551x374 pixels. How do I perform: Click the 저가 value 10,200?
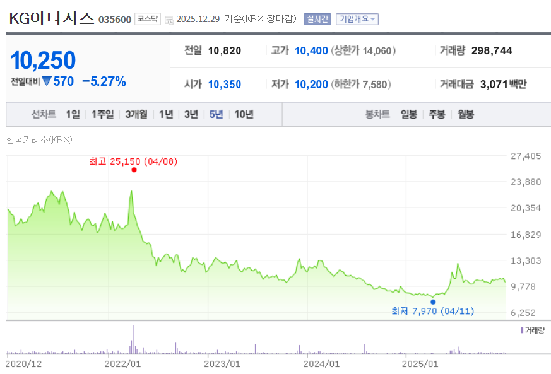point(311,85)
